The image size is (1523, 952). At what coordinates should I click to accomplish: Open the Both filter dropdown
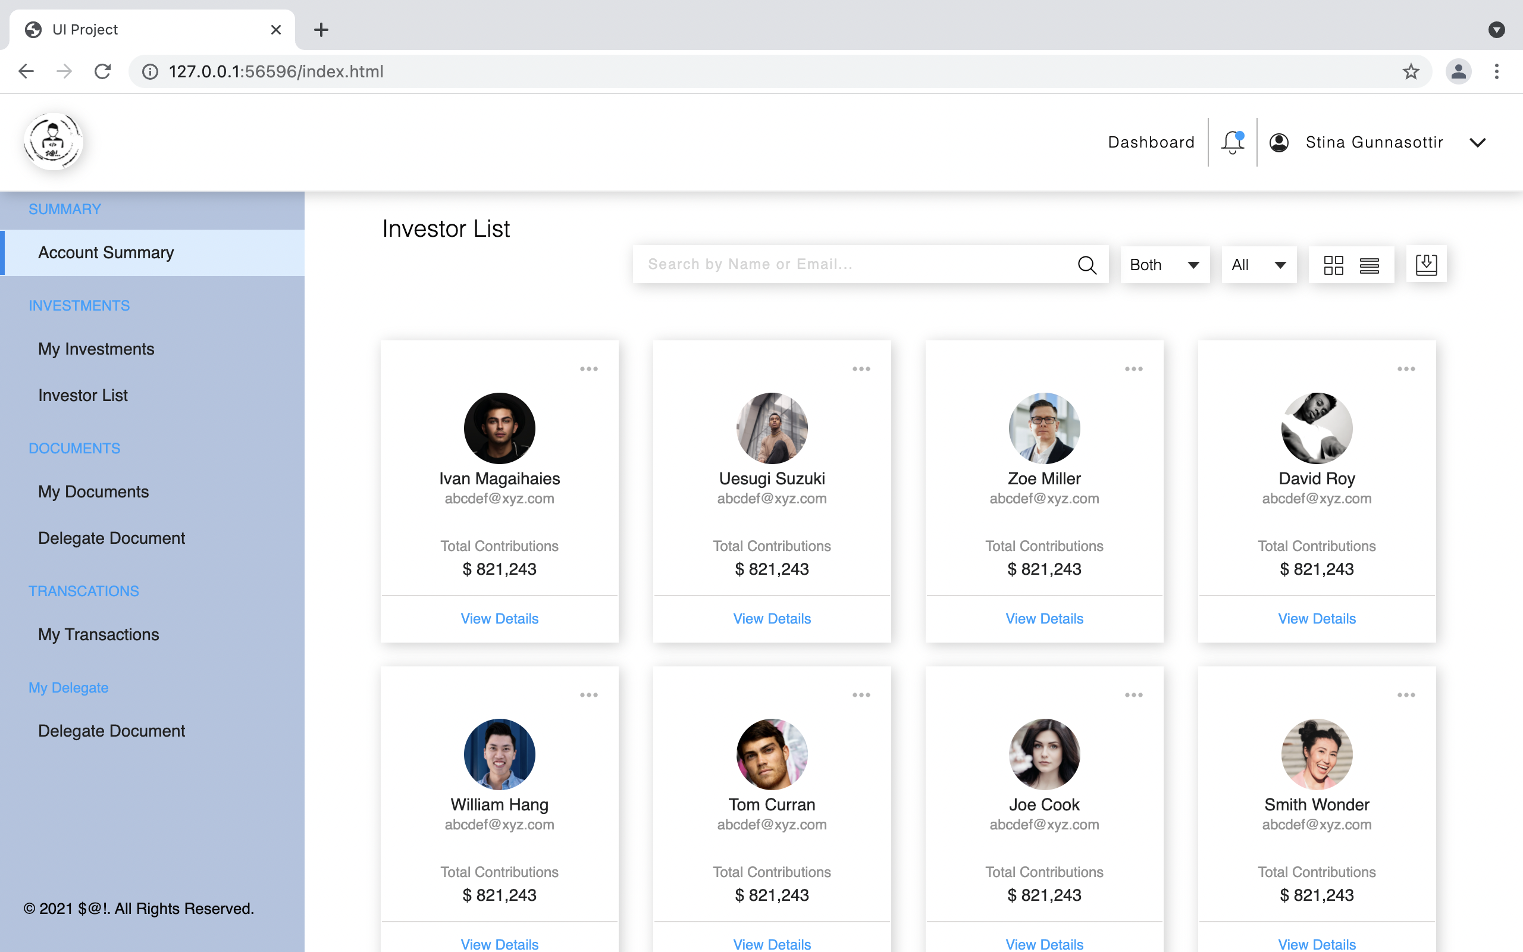point(1164,264)
